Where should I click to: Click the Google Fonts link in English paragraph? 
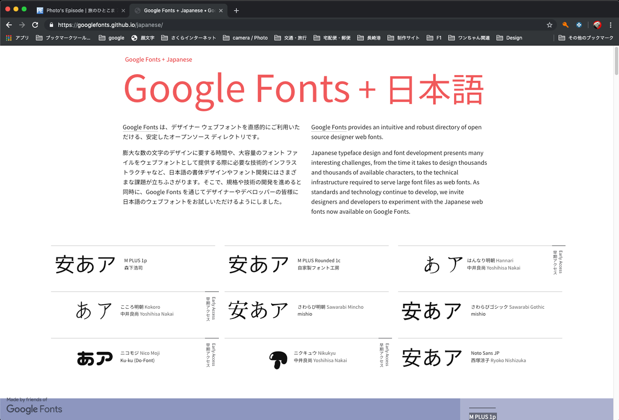[x=329, y=127]
